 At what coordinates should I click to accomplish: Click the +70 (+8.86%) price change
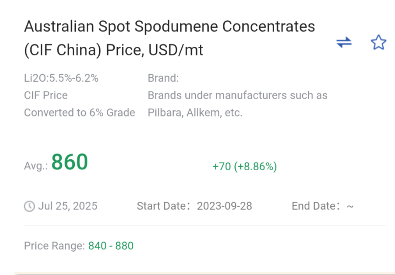point(244,166)
